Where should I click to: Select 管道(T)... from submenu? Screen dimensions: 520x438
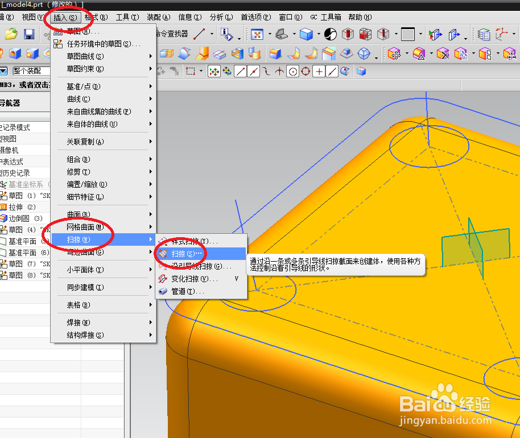click(201, 291)
